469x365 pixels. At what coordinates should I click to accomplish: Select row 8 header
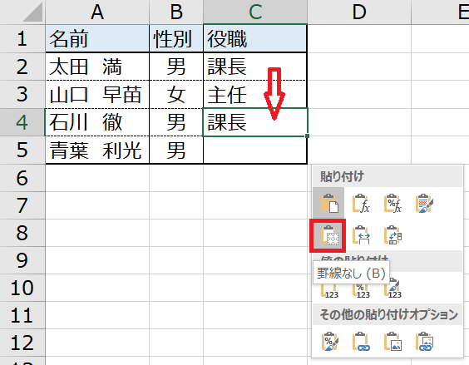click(x=22, y=233)
